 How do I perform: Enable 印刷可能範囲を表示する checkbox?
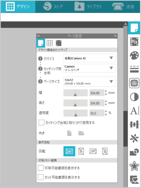pos(41,168)
